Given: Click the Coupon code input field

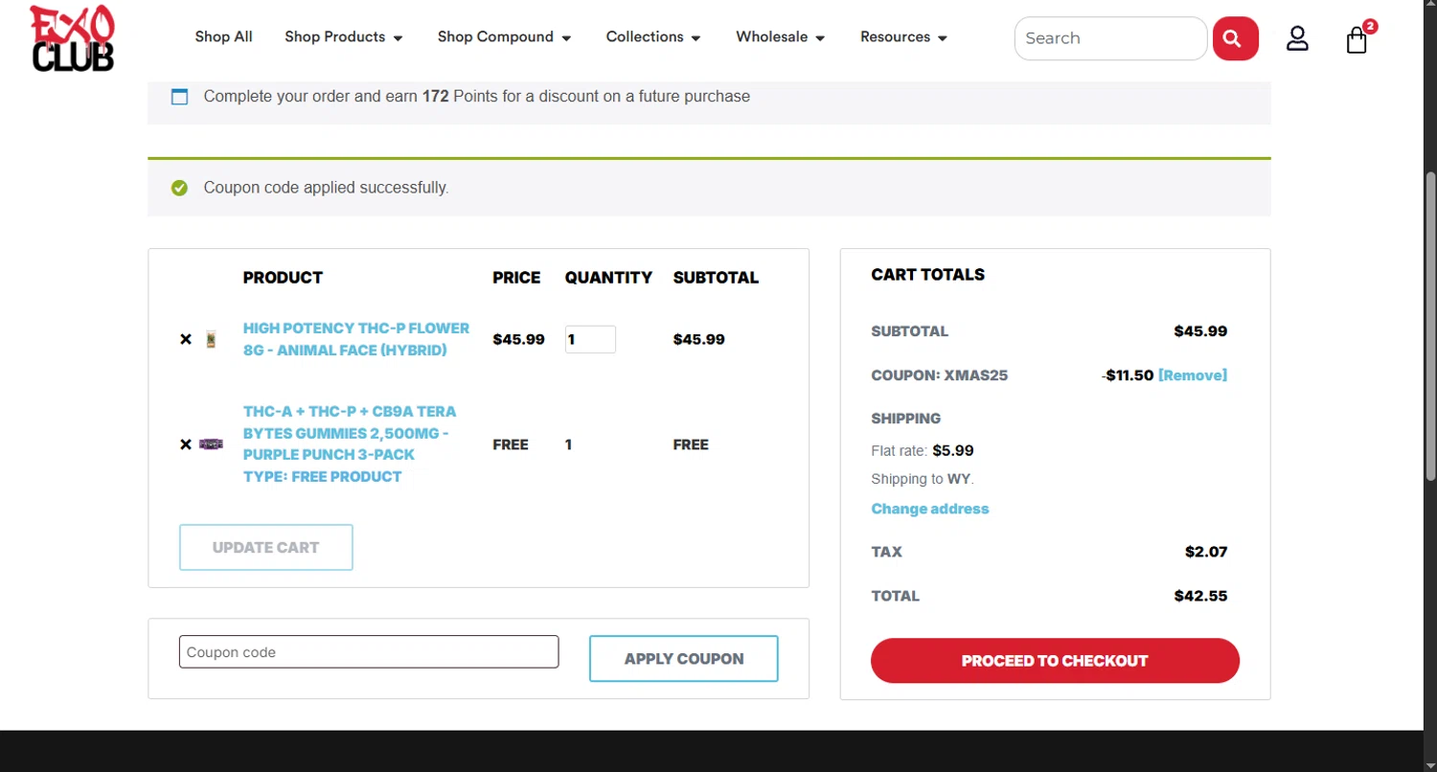Looking at the screenshot, I should 369,651.
